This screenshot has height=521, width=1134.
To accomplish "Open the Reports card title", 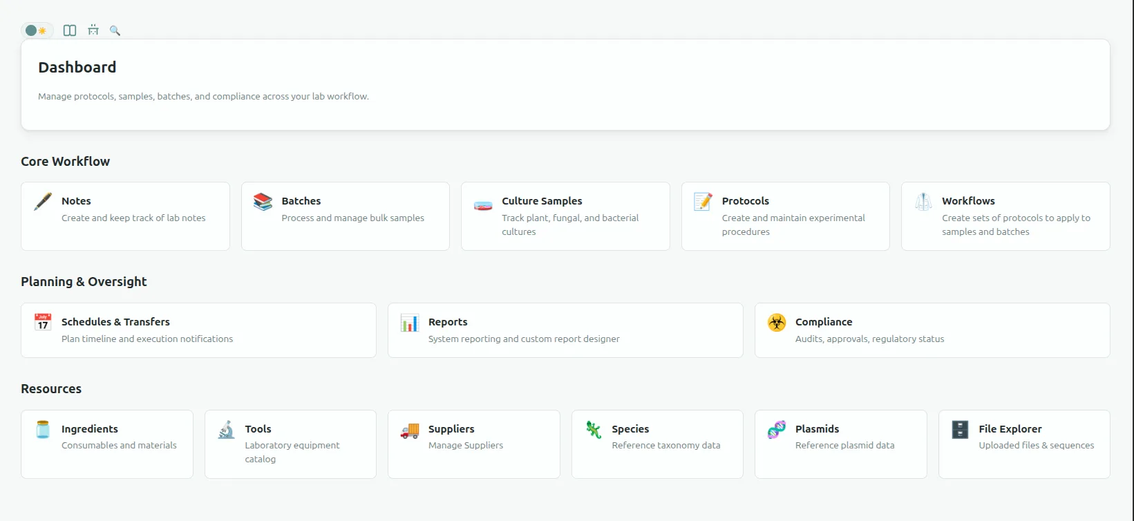I will point(448,322).
